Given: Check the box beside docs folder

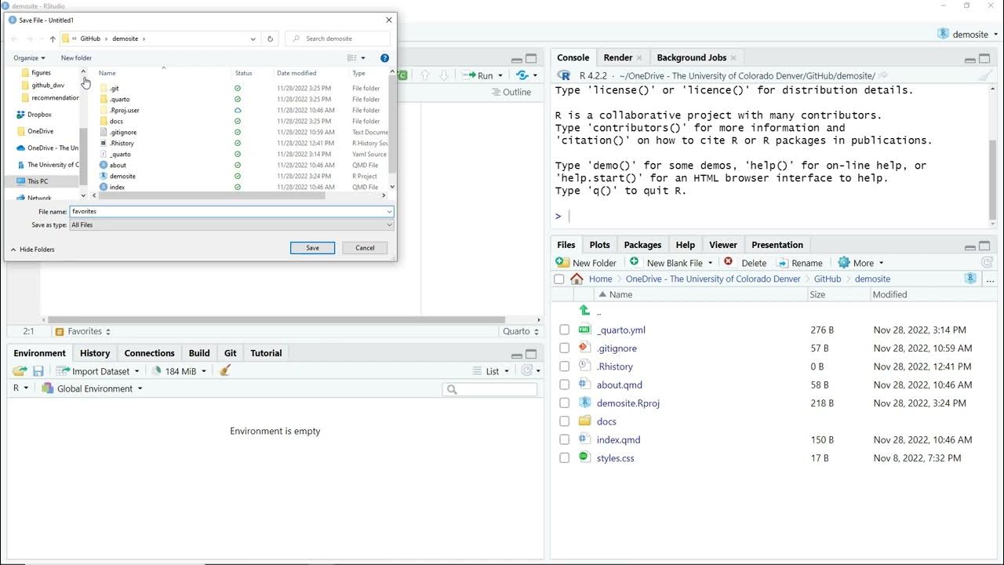Looking at the screenshot, I should pyautogui.click(x=564, y=421).
